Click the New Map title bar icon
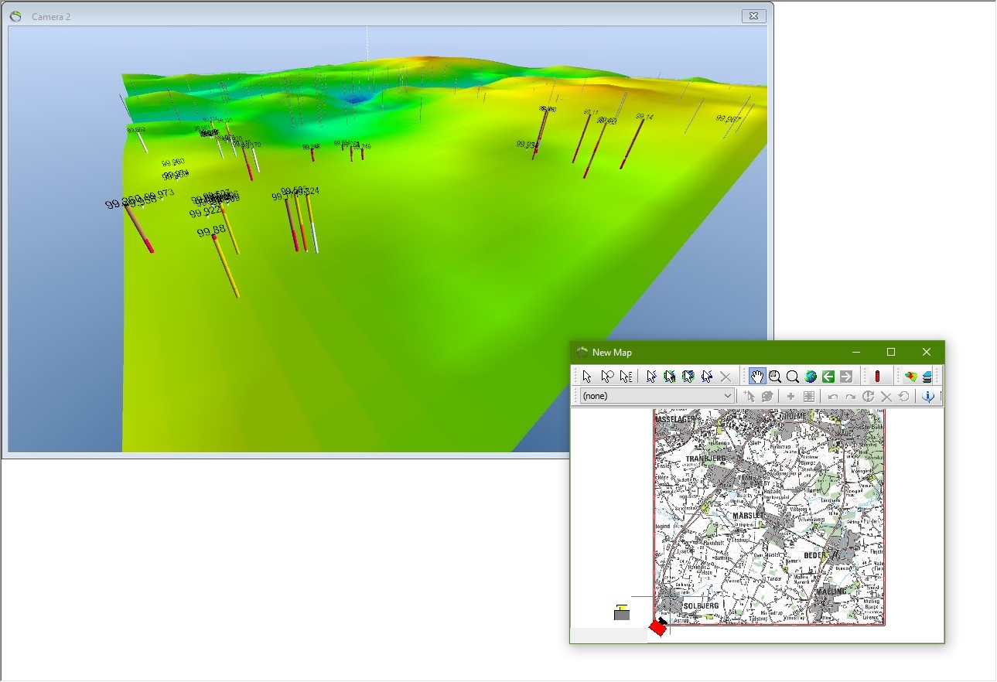 (x=582, y=352)
